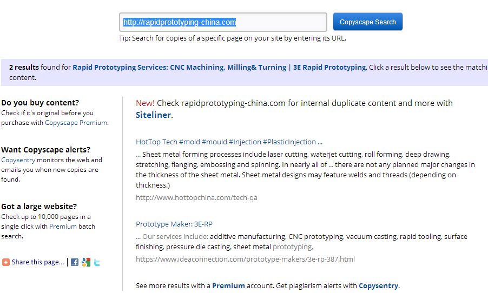
Task: Open the 'Share this page...' link
Action: (37, 262)
